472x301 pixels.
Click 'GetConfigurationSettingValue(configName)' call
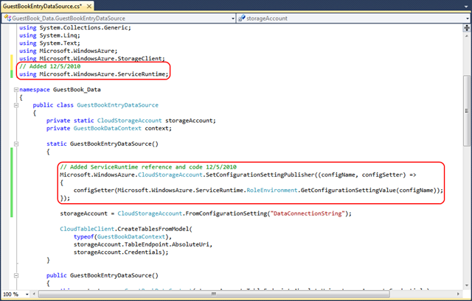coord(369,191)
